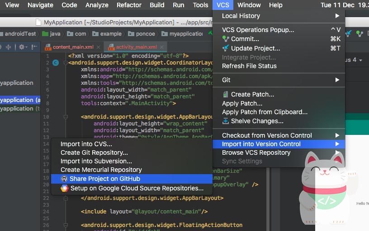This screenshot has height=231, width=369.
Task: Click the poncoe folder icon in breadcrumbs
Action: [131, 34]
